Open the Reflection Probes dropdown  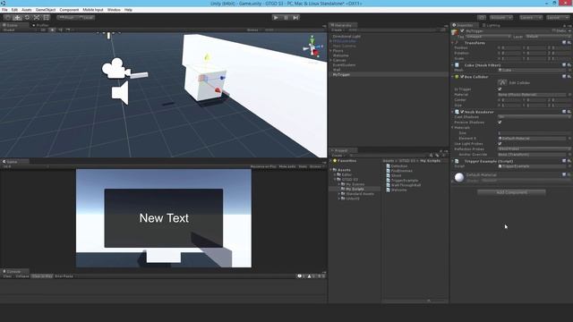(x=534, y=149)
